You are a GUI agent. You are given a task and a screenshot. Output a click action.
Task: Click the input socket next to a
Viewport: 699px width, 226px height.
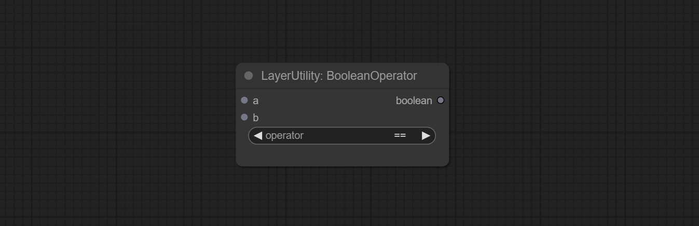[244, 100]
